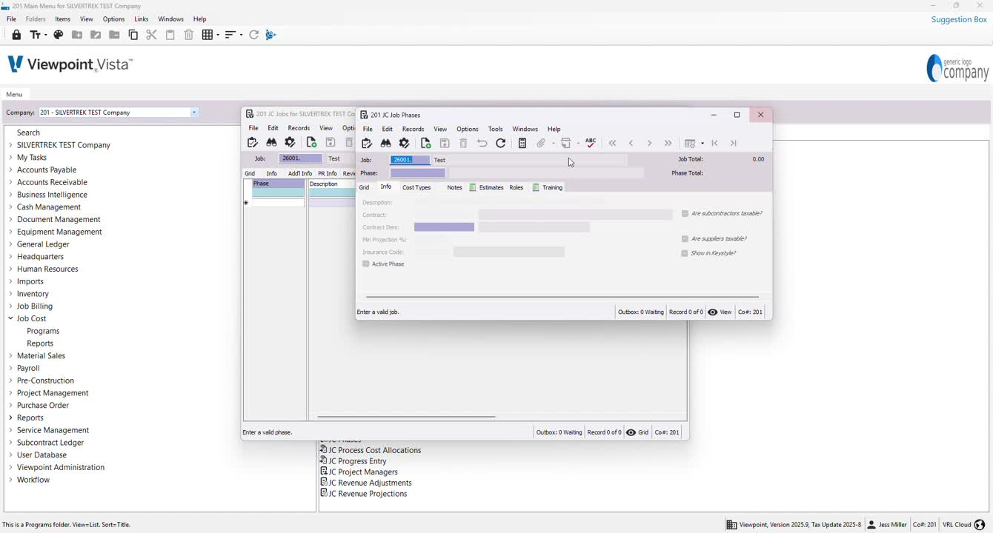993x533 pixels.
Task: Expand Accounts Payable tree node
Action: 10,170
